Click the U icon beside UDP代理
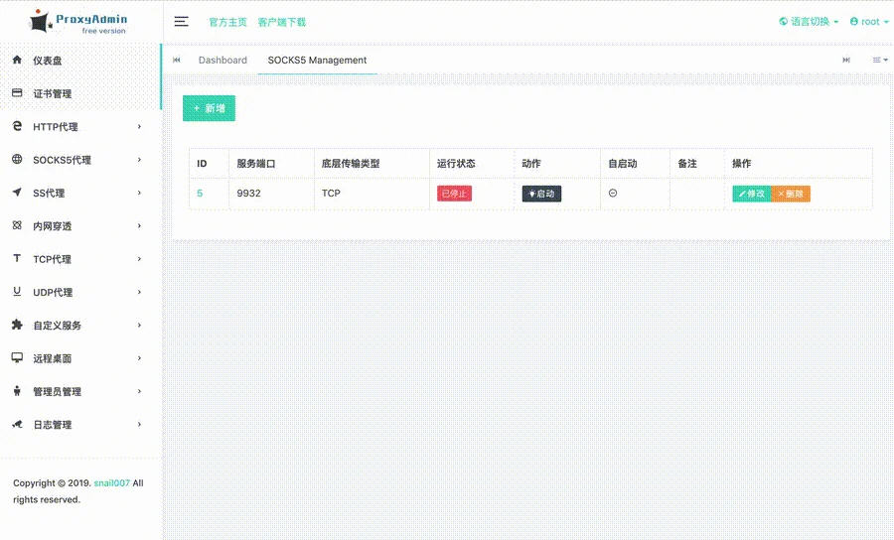 (17, 292)
